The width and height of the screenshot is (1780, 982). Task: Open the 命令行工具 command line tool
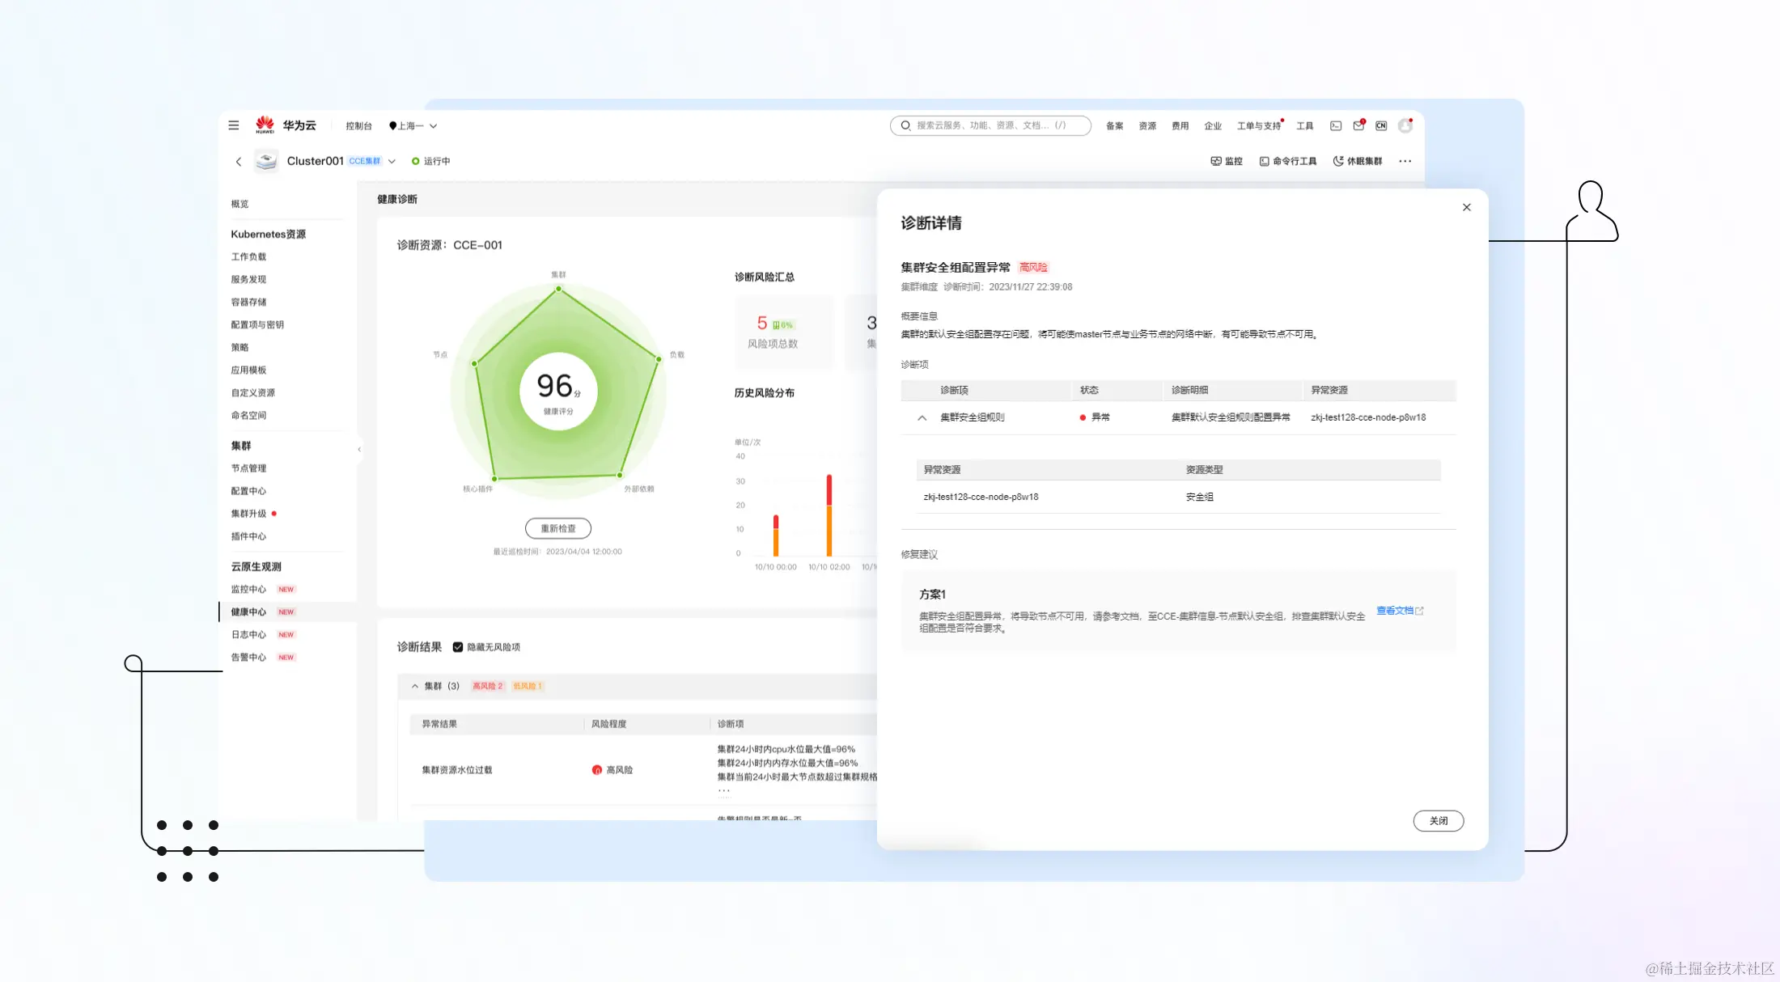[x=1288, y=161]
